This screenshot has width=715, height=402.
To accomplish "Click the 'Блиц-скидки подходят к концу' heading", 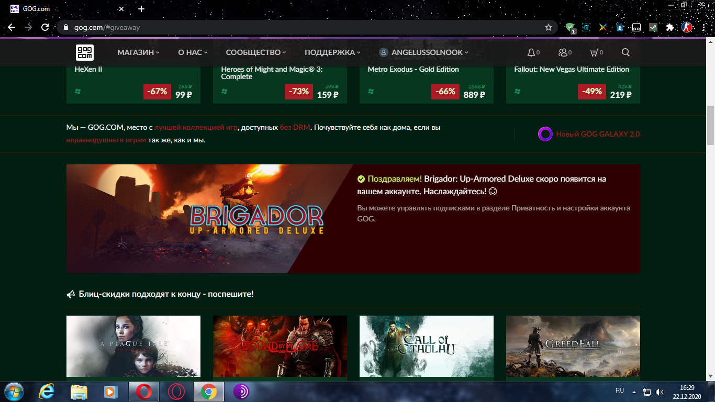I will coord(166,294).
